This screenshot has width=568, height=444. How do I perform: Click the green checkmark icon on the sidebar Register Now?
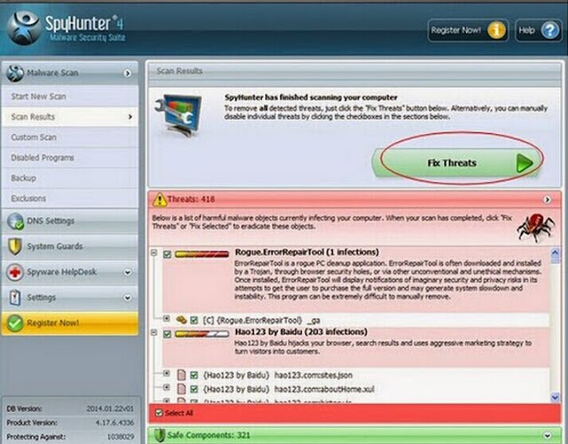[x=15, y=323]
